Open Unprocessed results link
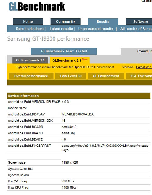This screenshot has width=152, height=195. pyautogui.click(x=96, y=29)
